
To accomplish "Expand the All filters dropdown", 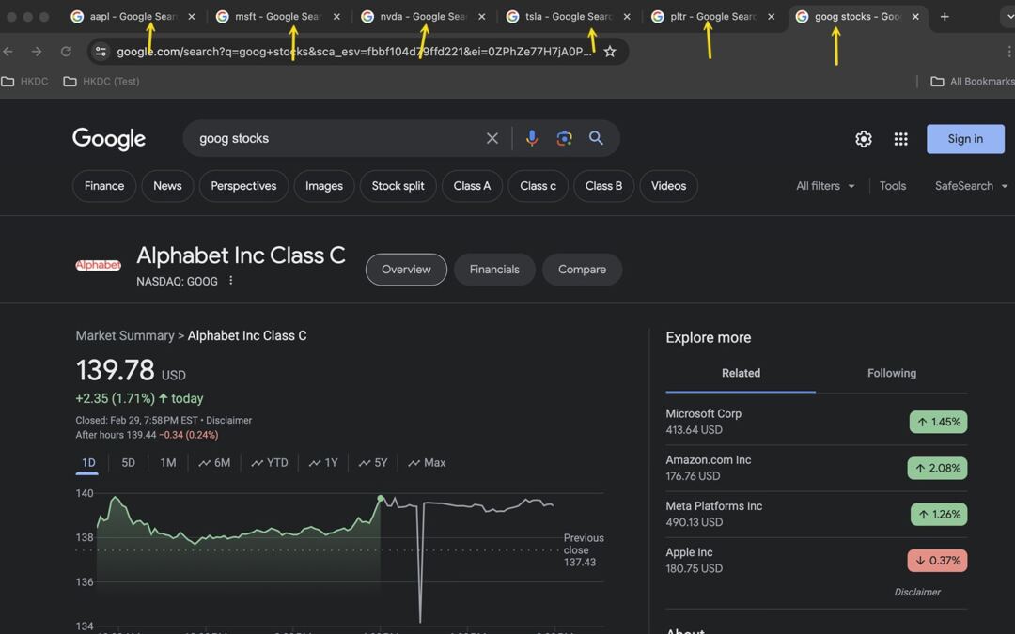I will pos(825,186).
